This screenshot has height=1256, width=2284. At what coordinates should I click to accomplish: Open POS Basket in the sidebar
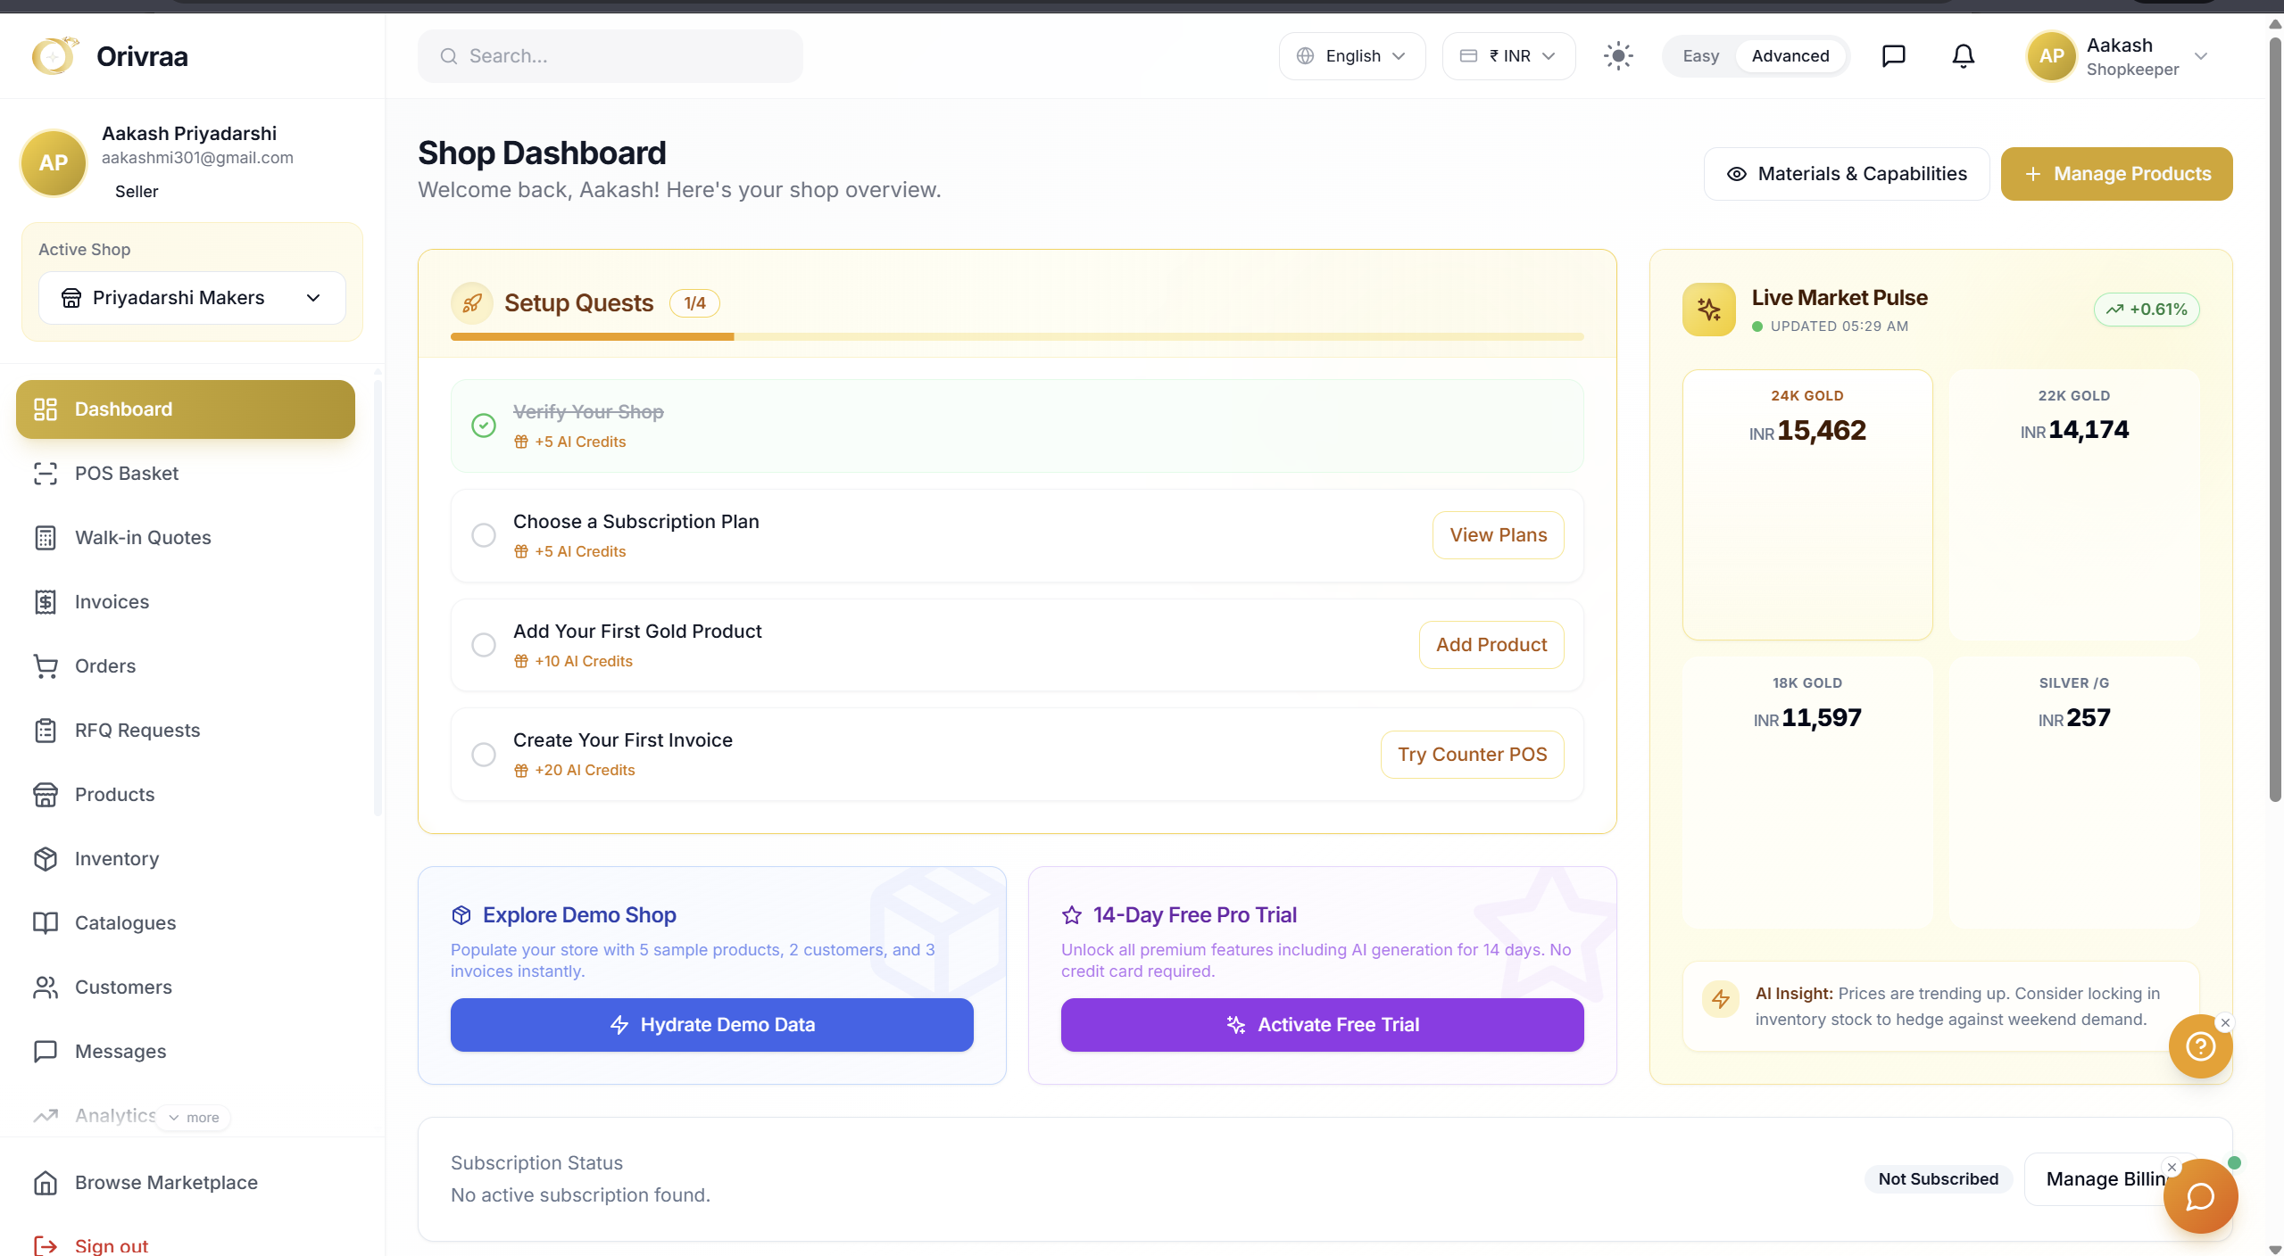[x=186, y=474]
